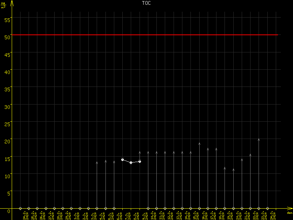The image size is (293, 220).
Task: Click the red limit line at 50
Action: 146,35
